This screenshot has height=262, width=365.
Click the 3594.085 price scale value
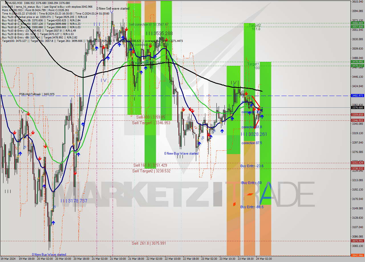coord(357,11)
